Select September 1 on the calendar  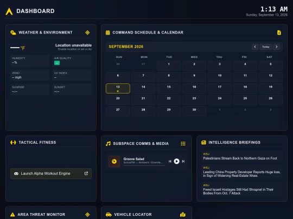169,65
